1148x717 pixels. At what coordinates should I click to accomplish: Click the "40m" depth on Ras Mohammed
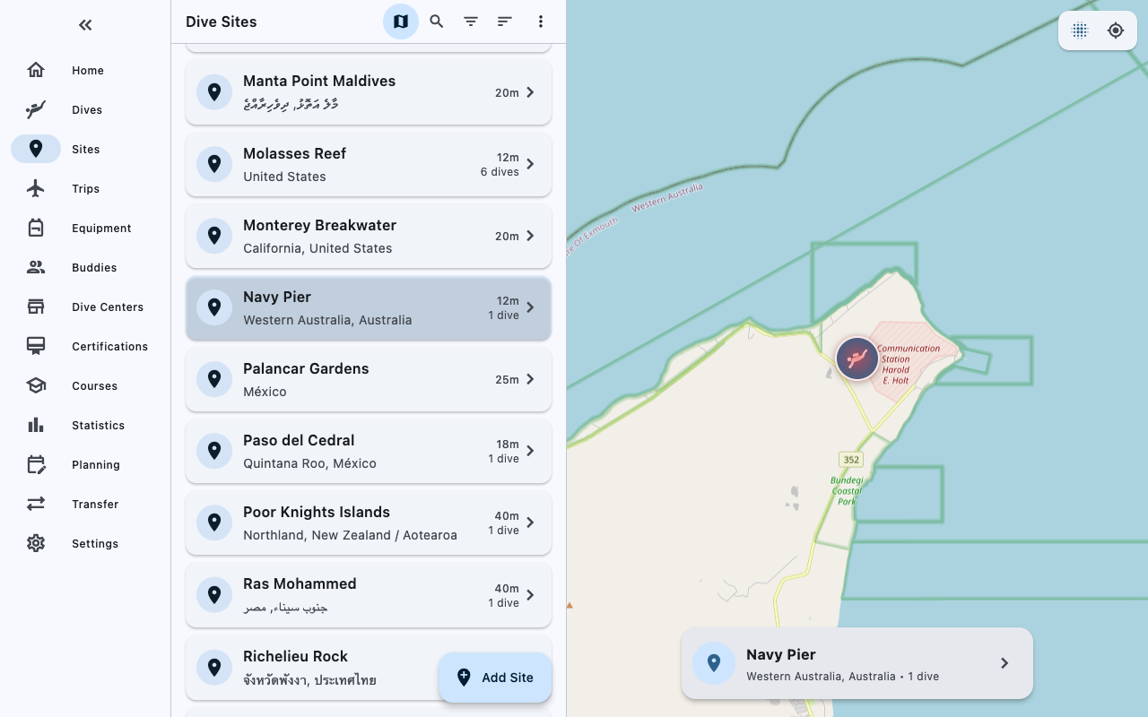(x=507, y=589)
